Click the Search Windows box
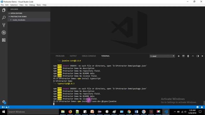Screen dimensions: 205x115 tap(33, 112)
